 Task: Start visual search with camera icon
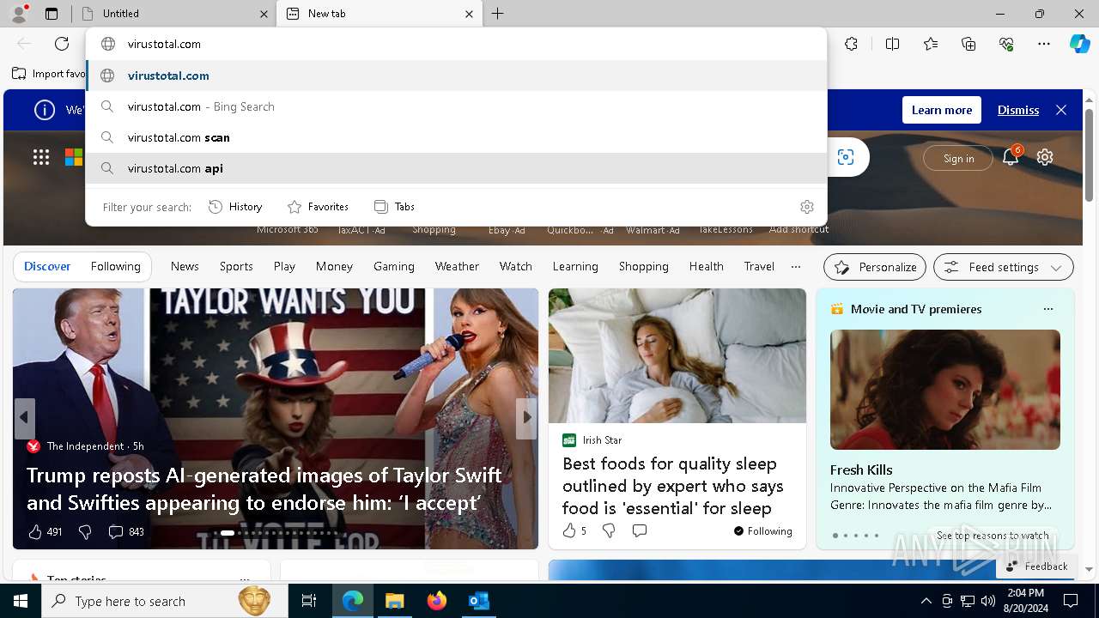click(846, 157)
